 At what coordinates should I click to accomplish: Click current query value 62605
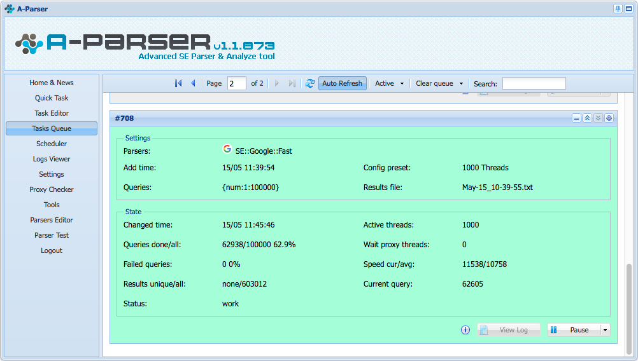[x=472, y=284]
